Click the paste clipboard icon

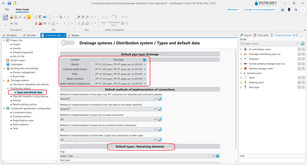pos(40,17)
